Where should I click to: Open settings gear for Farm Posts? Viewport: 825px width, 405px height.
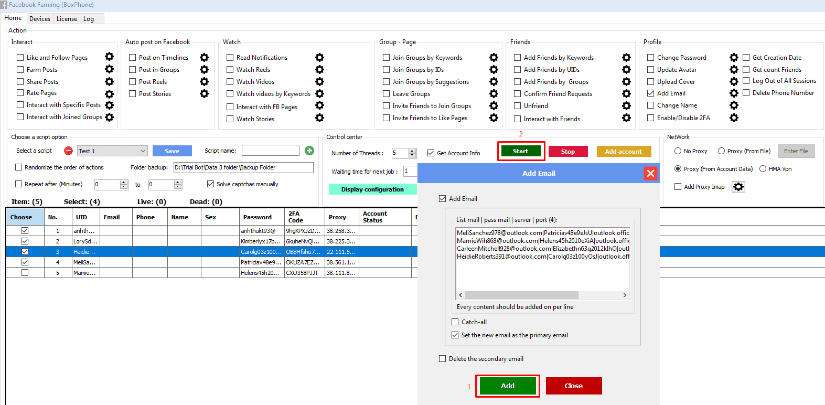point(109,69)
